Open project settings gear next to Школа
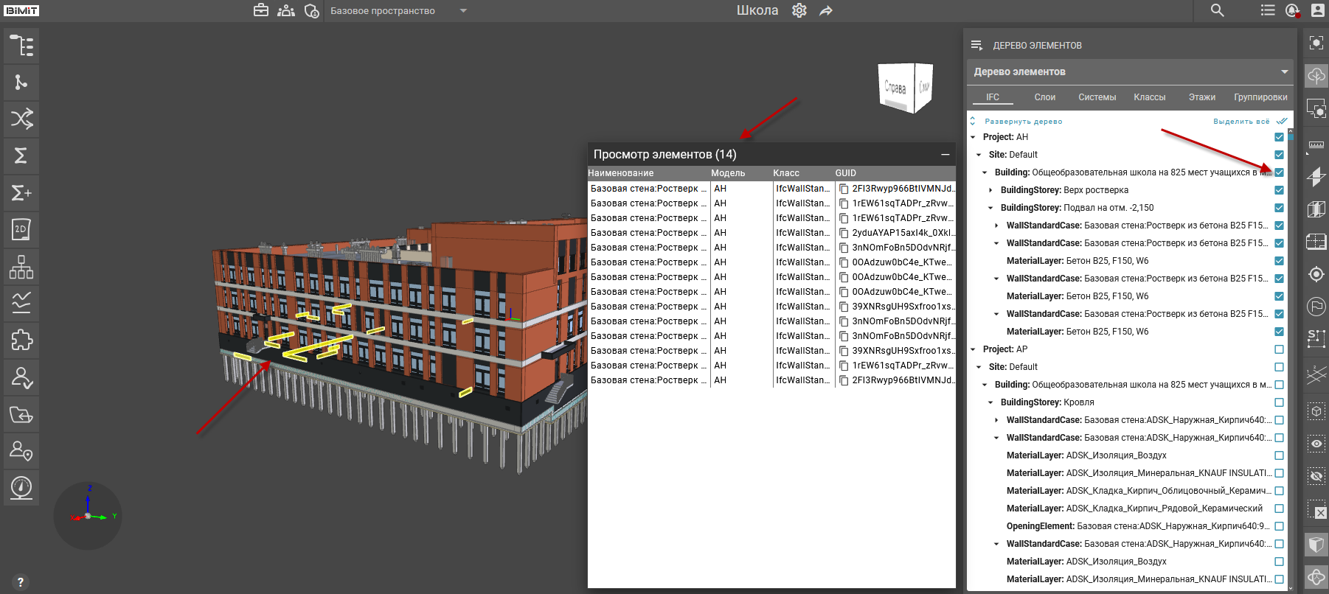1329x594 pixels. coord(799,11)
